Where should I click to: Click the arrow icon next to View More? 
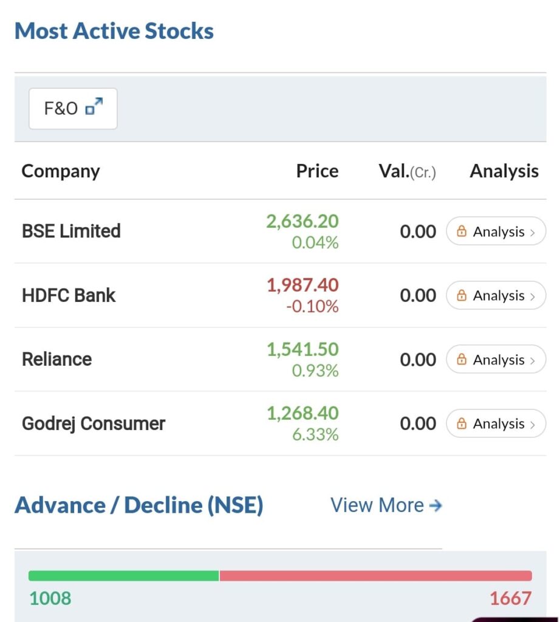[x=435, y=505]
